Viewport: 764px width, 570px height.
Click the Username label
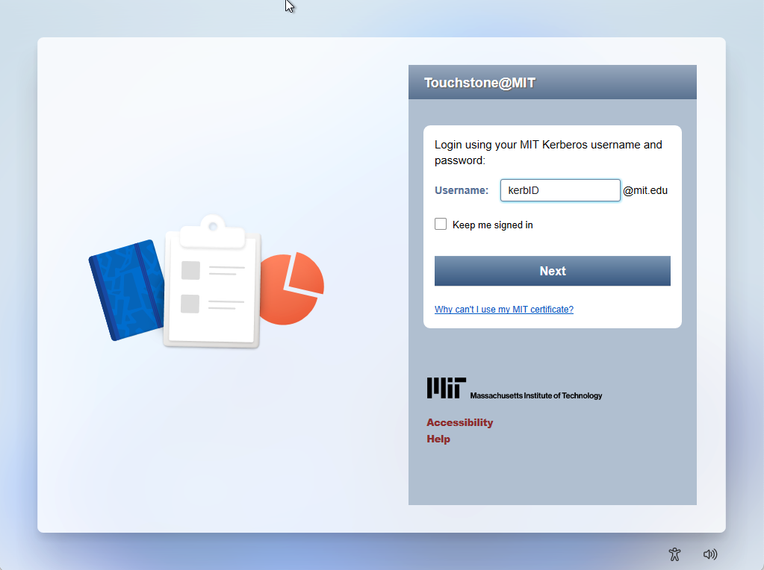pos(462,190)
